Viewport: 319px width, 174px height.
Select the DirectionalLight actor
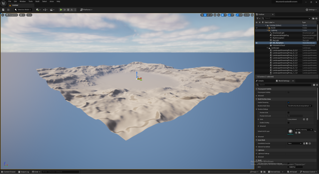(278, 33)
